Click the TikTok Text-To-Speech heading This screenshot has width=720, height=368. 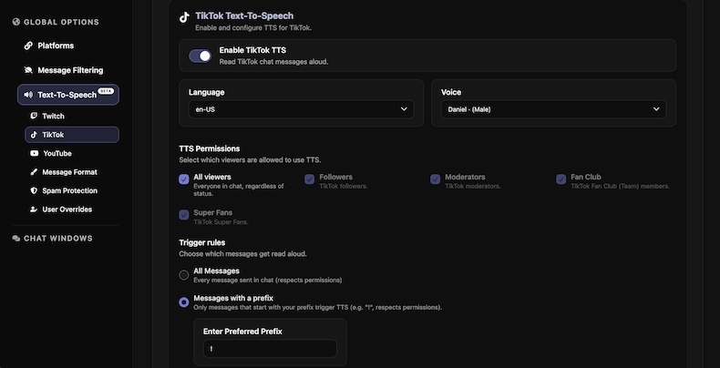(x=244, y=16)
